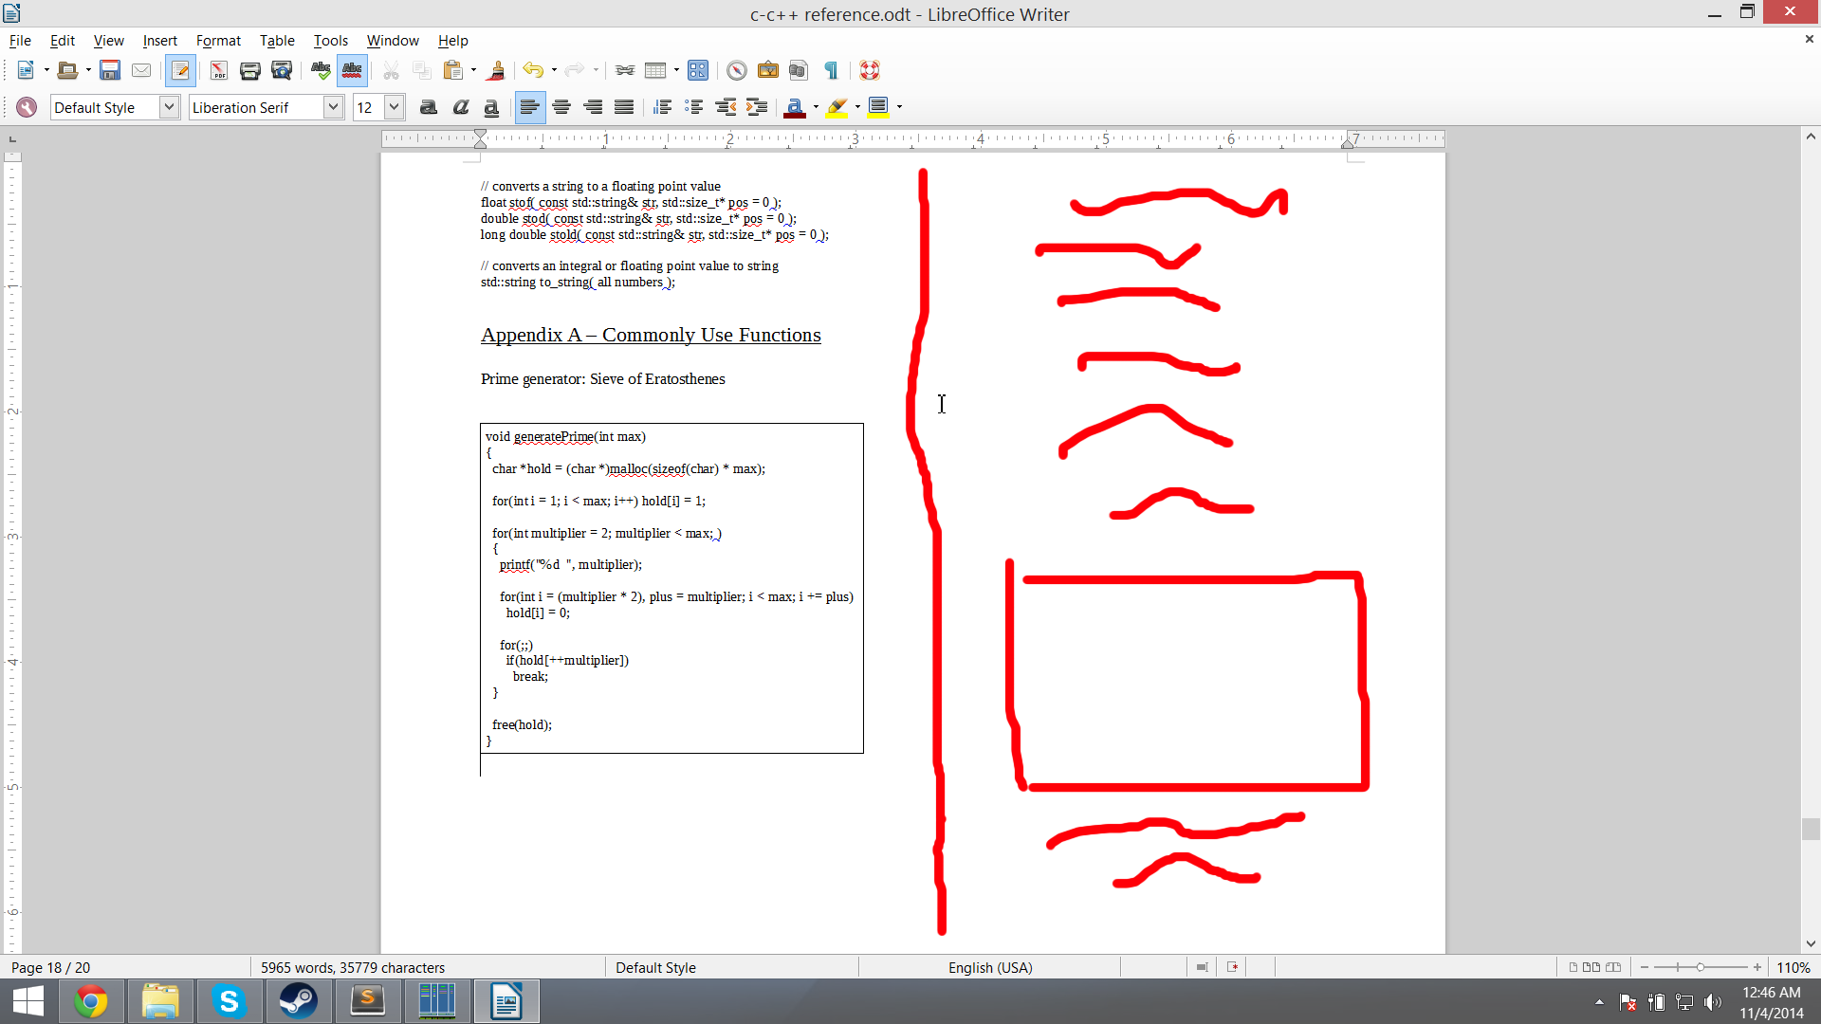Toggle the Show Formatting Marks button

click(831, 70)
